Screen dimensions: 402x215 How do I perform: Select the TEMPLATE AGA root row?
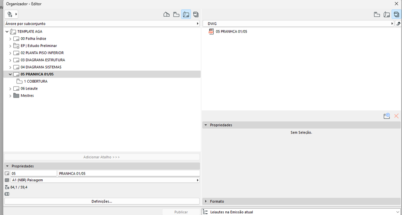click(102, 31)
